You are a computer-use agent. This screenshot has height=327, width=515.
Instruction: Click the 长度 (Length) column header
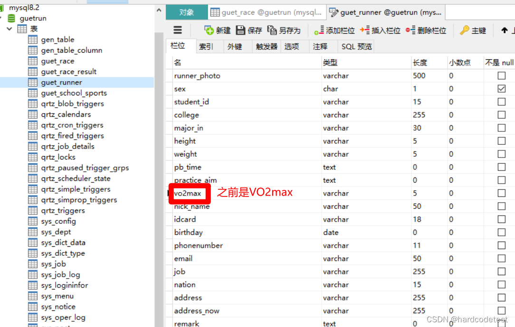coord(429,62)
